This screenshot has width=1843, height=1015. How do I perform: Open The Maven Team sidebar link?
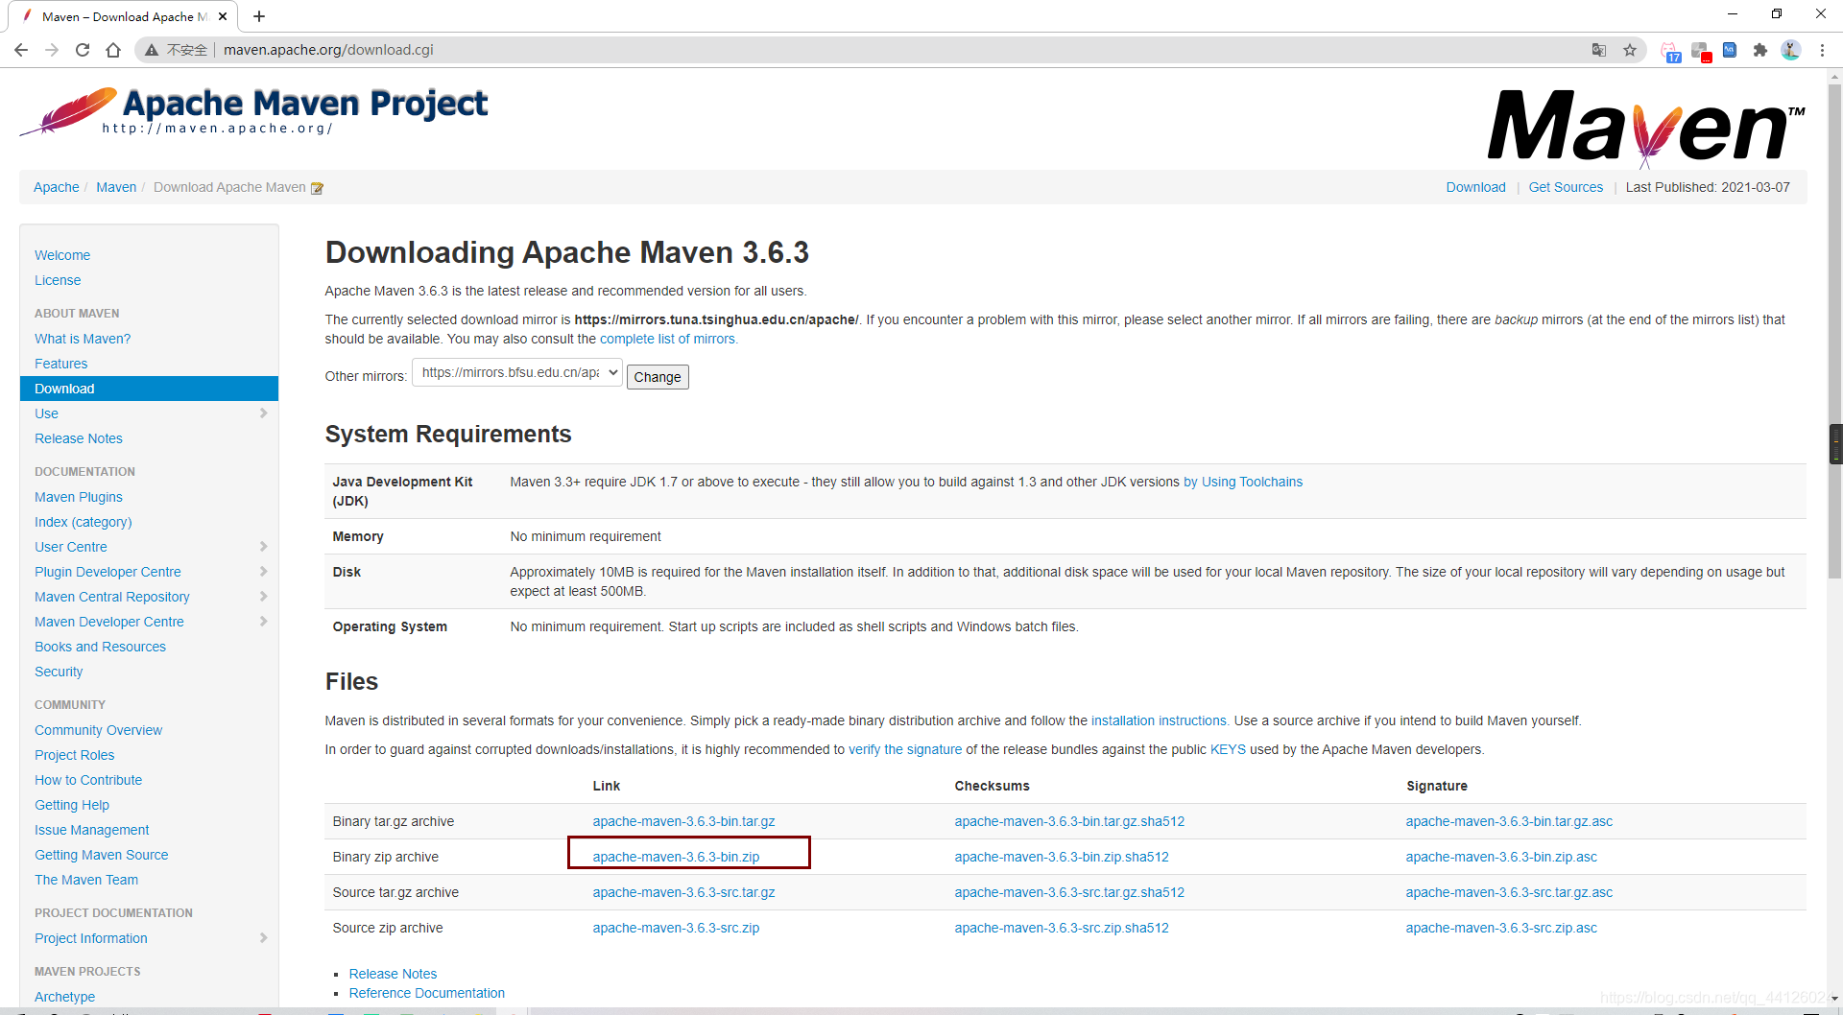pyautogui.click(x=86, y=880)
